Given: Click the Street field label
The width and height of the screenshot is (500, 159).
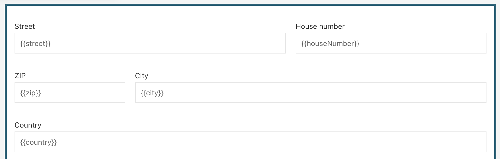Looking at the screenshot, I should click(x=25, y=27).
